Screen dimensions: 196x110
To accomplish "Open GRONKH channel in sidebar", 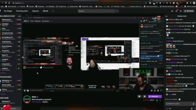I will 11,25.
